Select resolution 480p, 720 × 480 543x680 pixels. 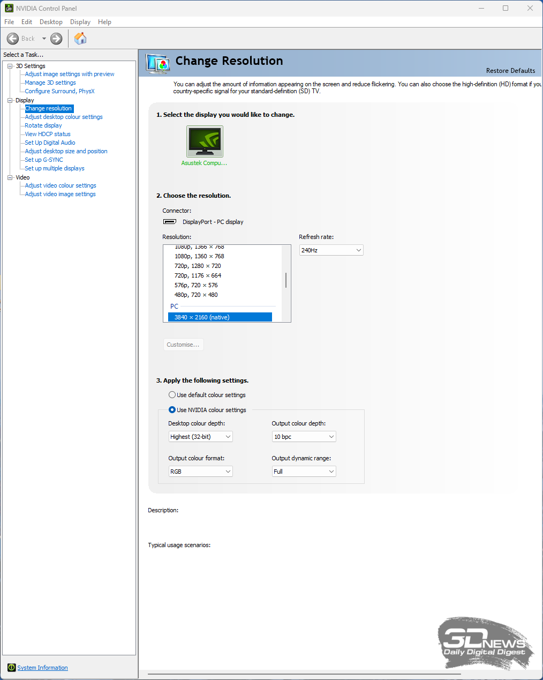(196, 295)
